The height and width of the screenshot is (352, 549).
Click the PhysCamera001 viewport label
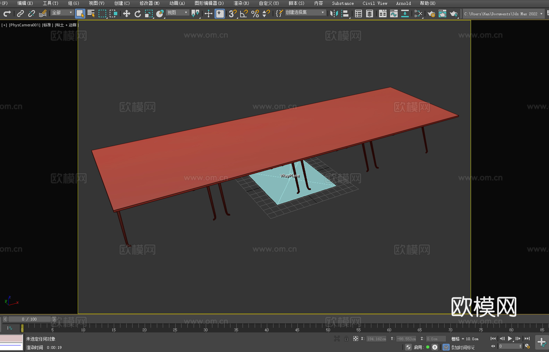pos(25,25)
